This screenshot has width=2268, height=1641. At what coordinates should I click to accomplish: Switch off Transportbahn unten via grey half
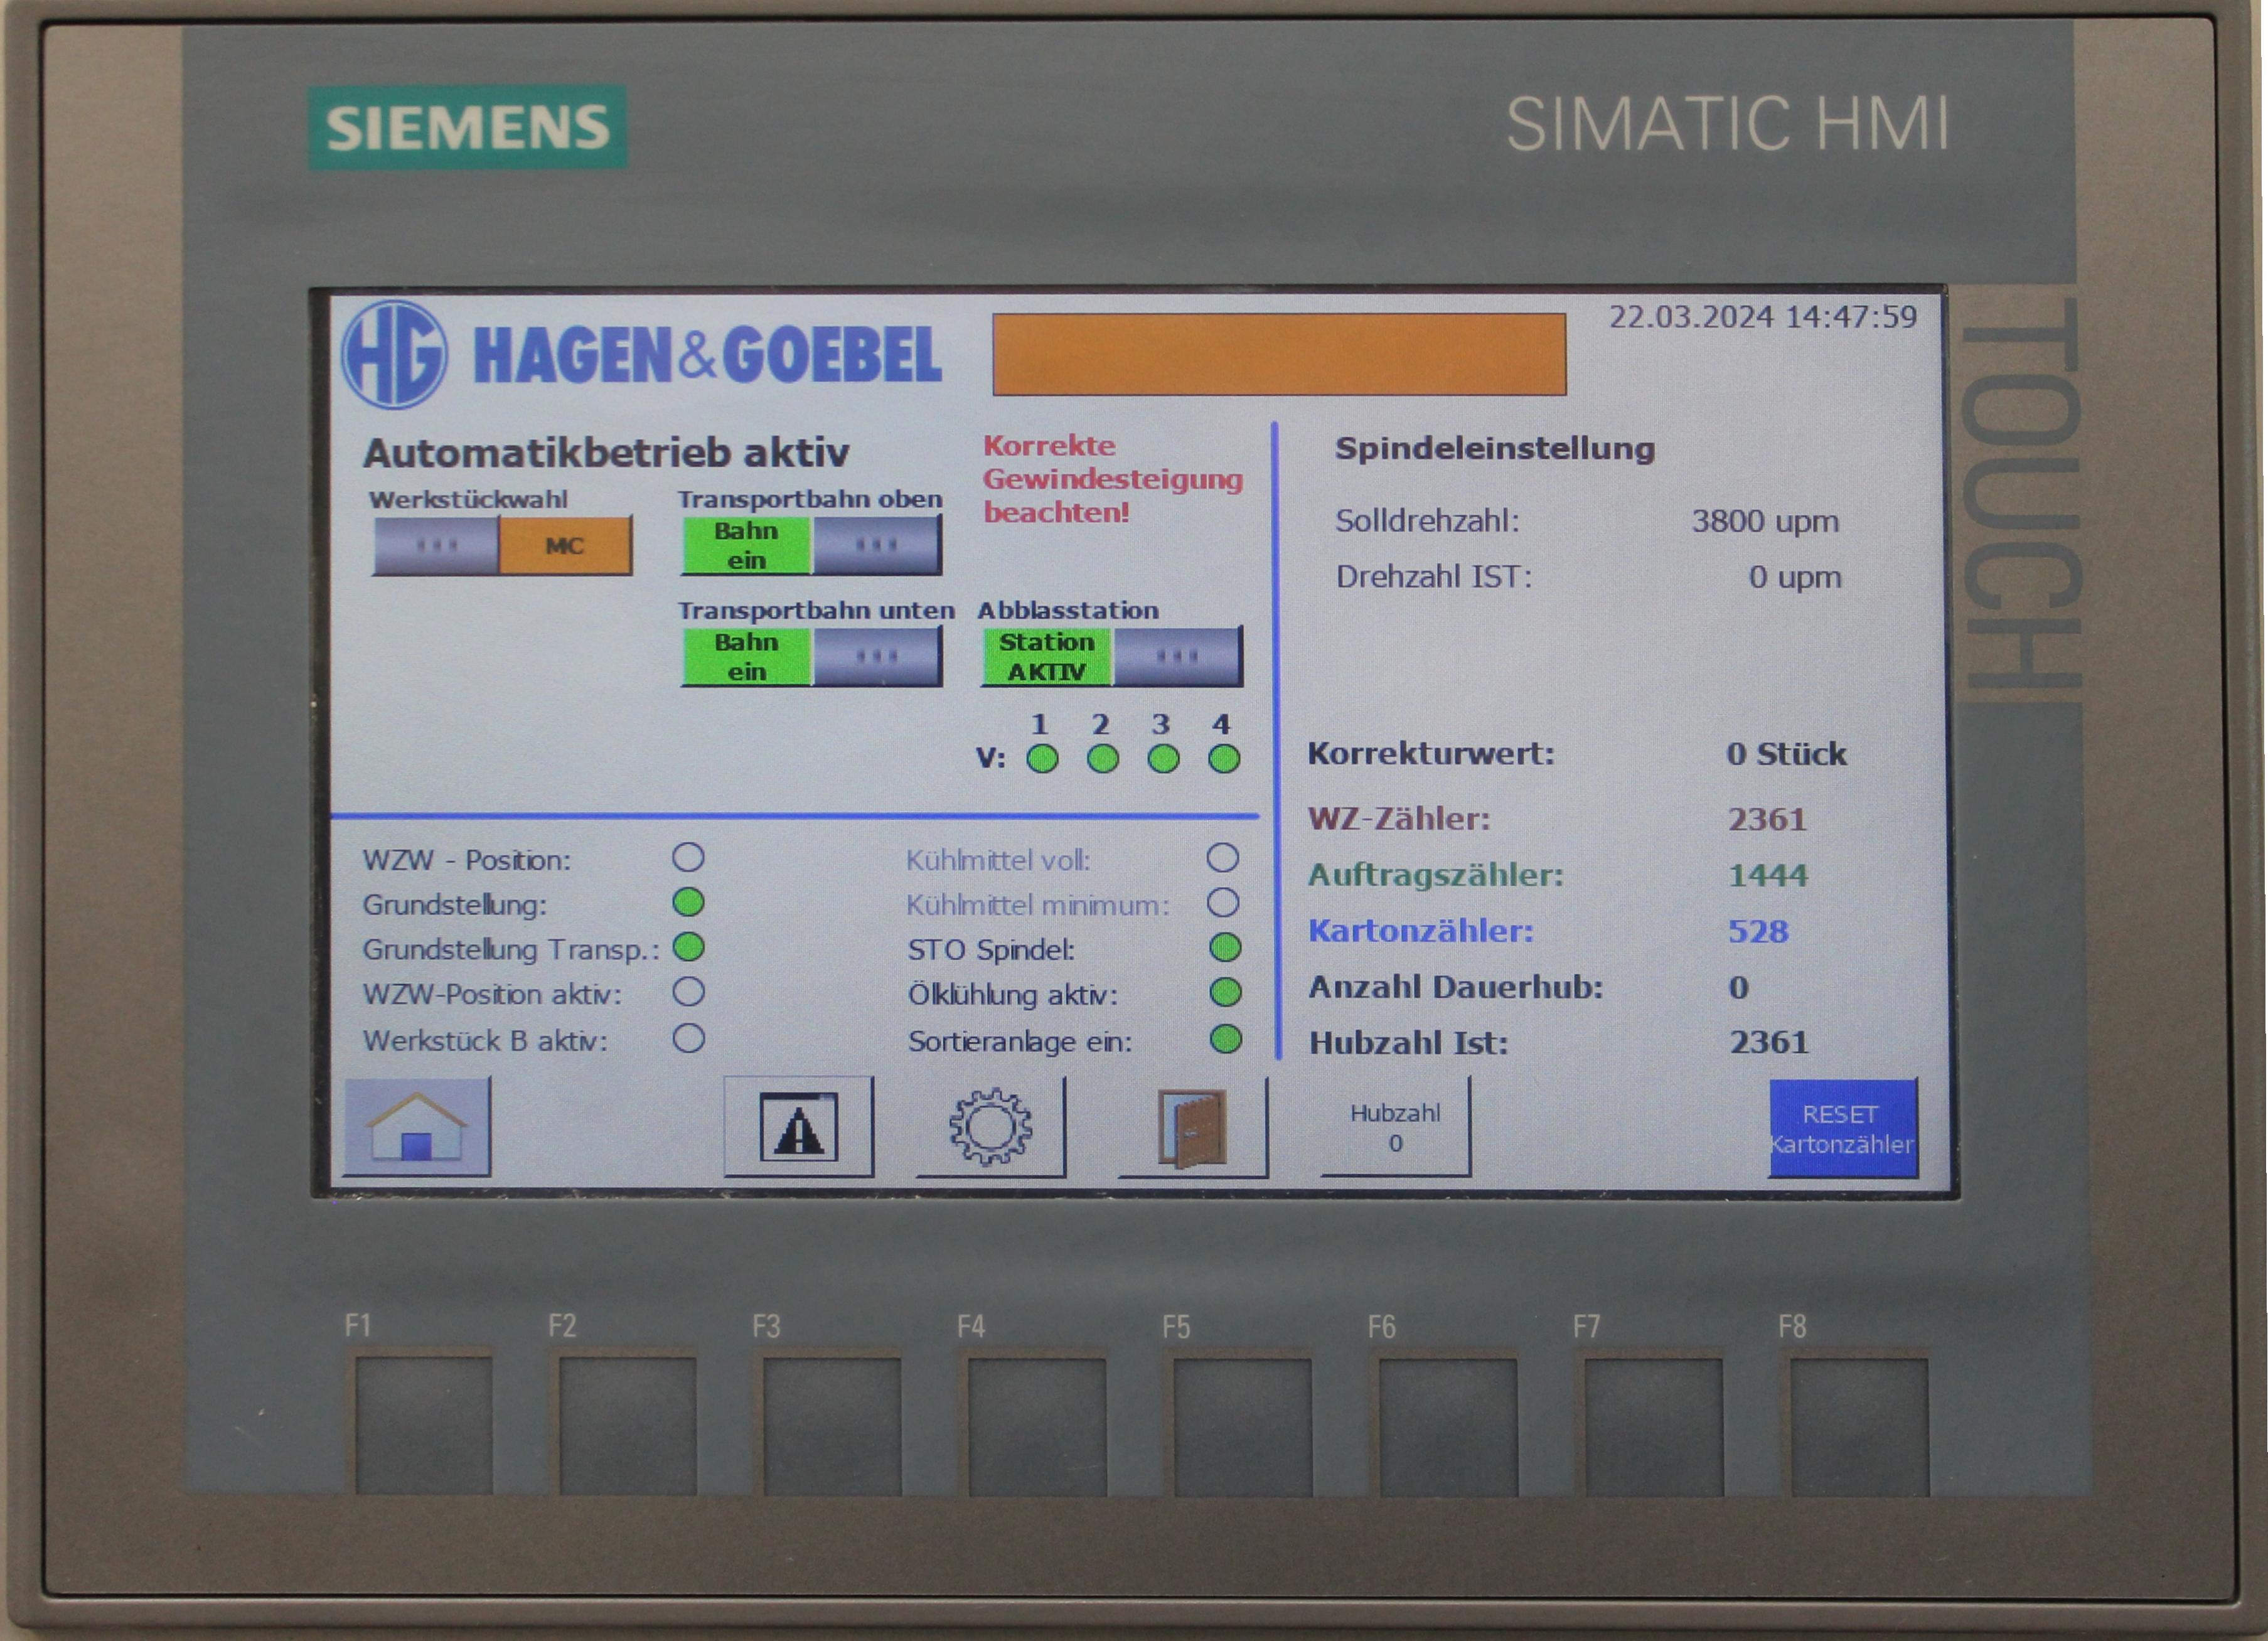point(877,657)
